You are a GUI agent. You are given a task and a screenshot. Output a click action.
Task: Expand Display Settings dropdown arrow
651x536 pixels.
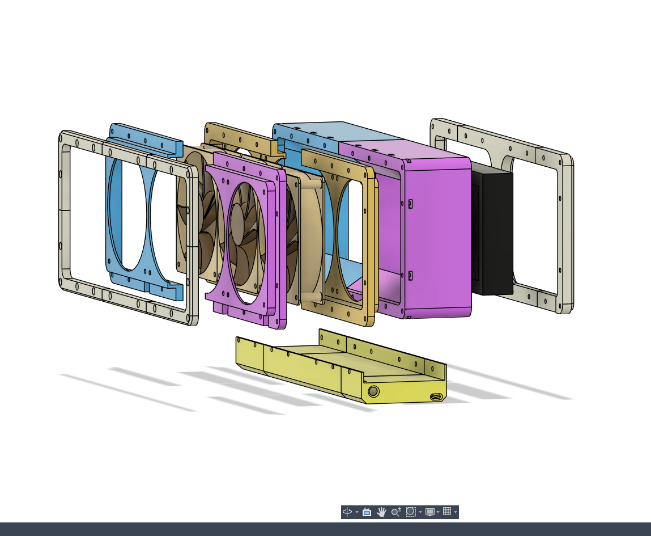click(438, 512)
